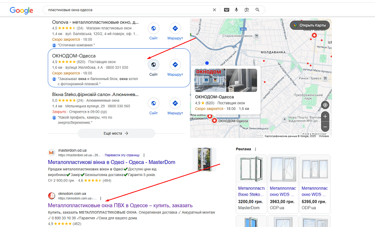Click Перевести эту страницу link
Viewport: 375px width, 227px height.
tap(122, 155)
